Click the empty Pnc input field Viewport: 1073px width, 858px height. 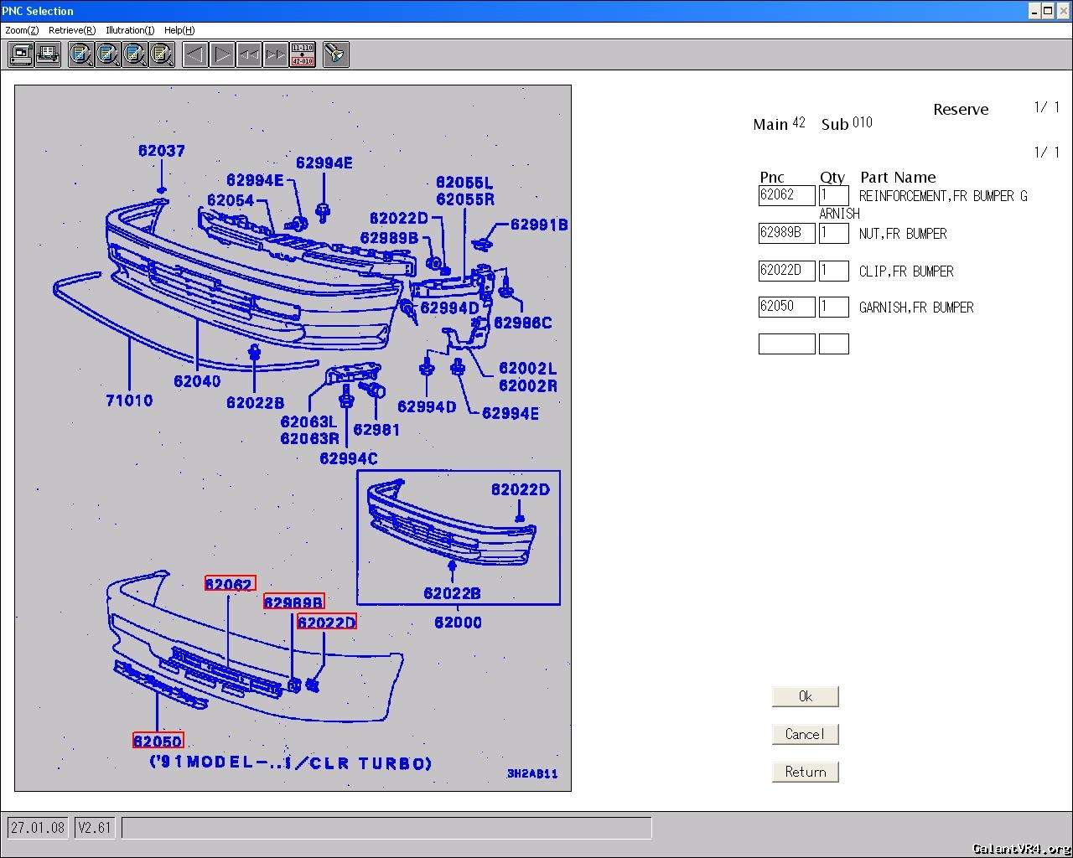click(786, 344)
